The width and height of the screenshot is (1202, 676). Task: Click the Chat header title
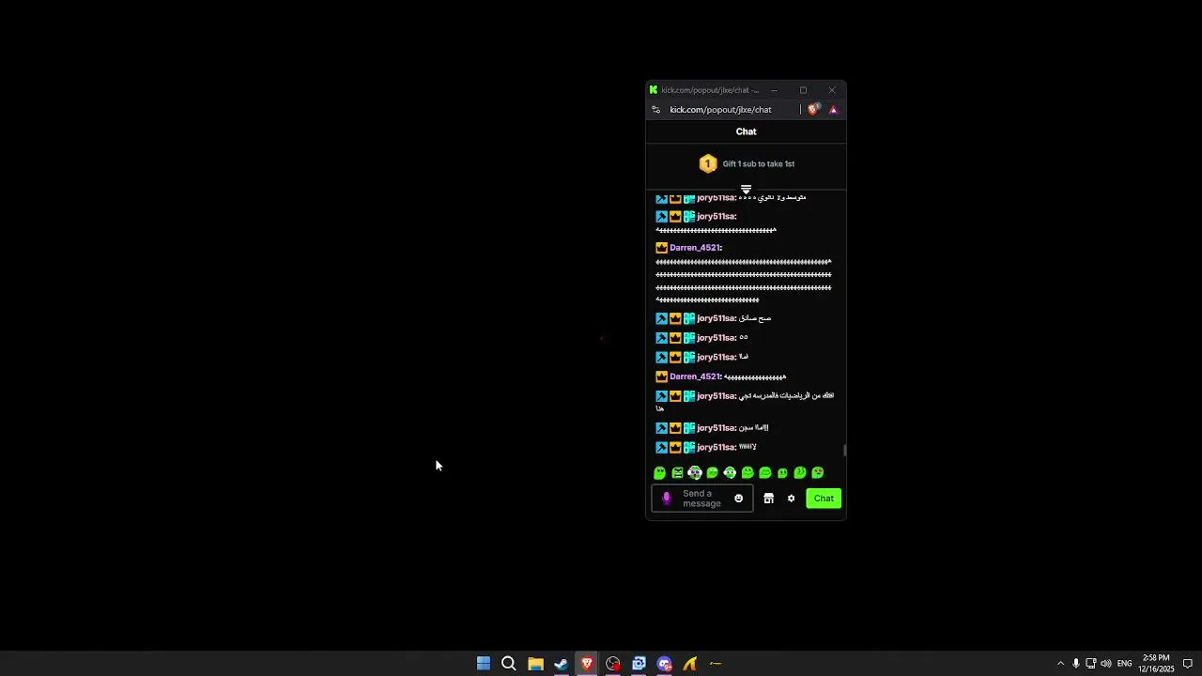(746, 131)
